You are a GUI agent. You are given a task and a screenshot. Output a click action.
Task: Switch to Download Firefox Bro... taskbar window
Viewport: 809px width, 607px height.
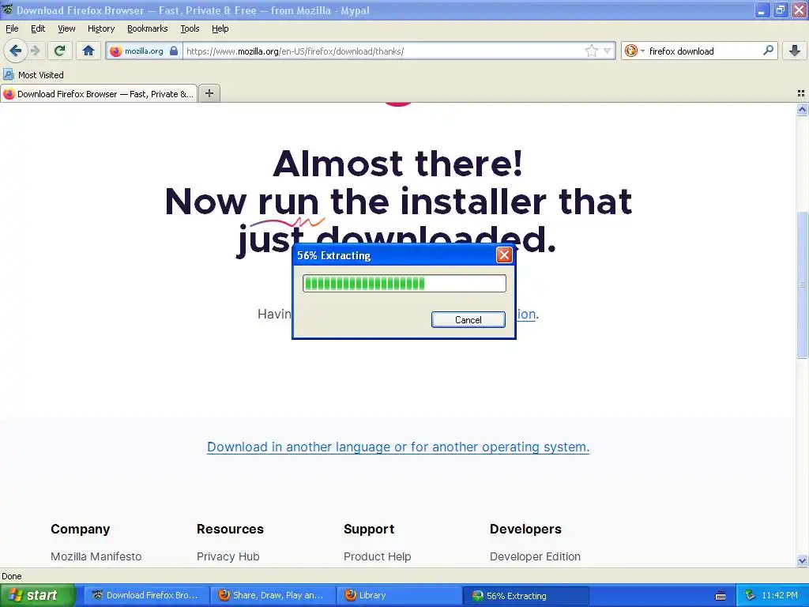point(146,595)
